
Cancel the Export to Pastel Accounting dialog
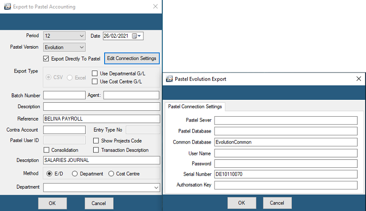click(99, 204)
